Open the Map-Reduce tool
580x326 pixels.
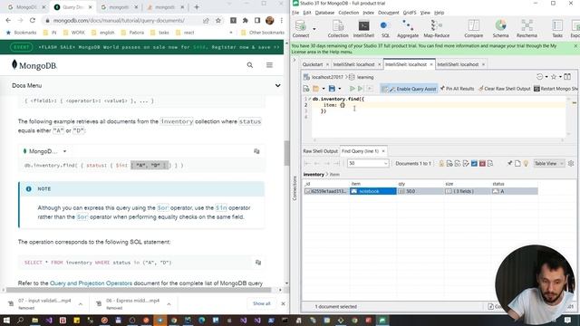point(437,29)
